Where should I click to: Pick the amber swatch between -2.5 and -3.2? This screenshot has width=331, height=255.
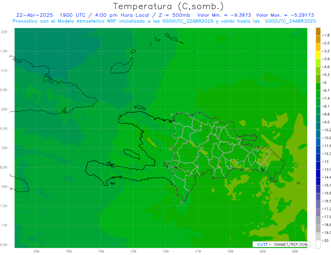tap(318, 47)
